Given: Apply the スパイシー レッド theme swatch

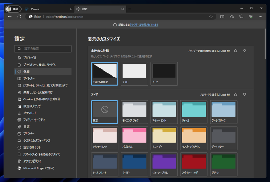Looking at the screenshot, I should (x=194, y=164).
